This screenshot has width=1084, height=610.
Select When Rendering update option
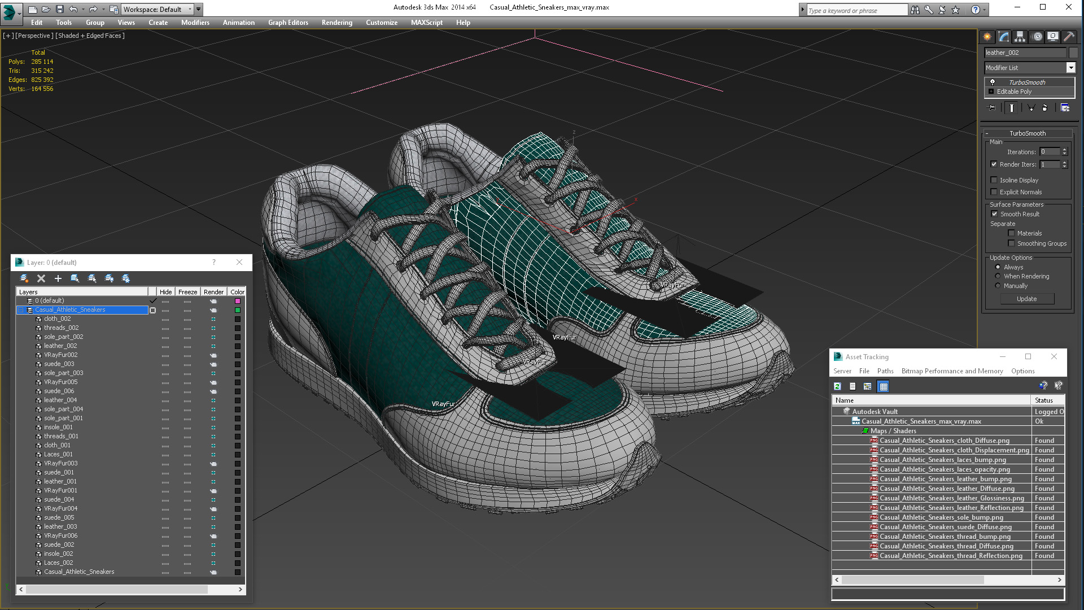998,276
